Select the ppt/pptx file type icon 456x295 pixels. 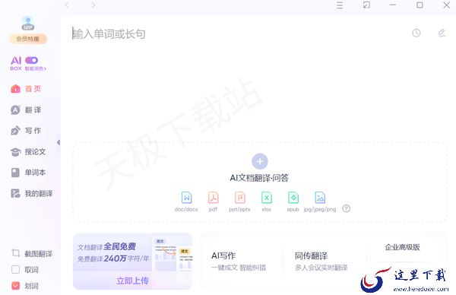pyautogui.click(x=240, y=198)
